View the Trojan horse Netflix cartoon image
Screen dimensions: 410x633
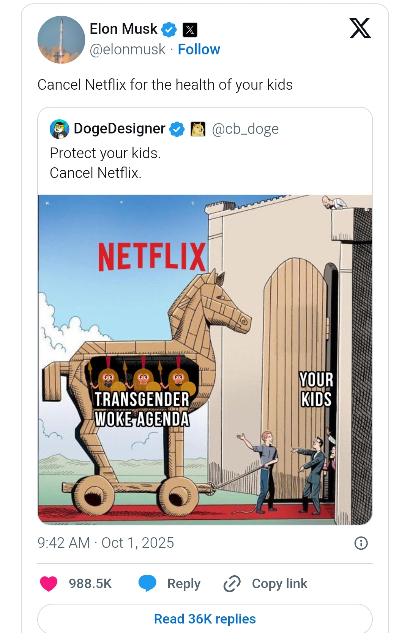click(205, 360)
